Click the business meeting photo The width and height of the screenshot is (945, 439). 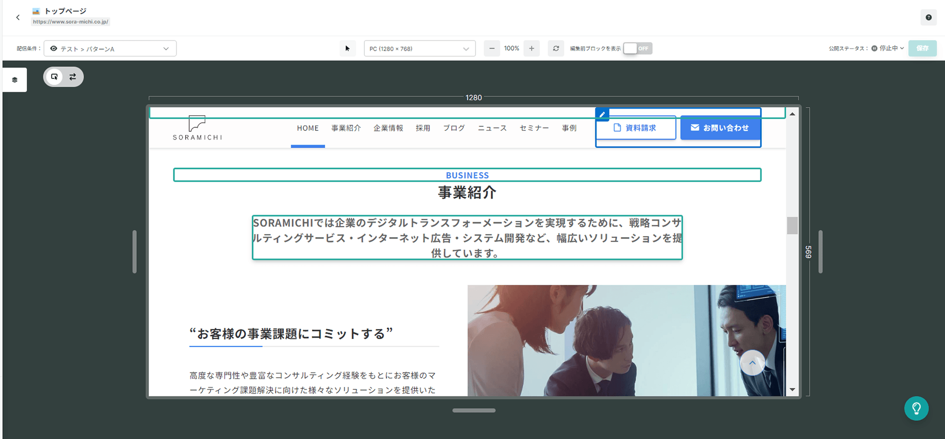(x=627, y=340)
